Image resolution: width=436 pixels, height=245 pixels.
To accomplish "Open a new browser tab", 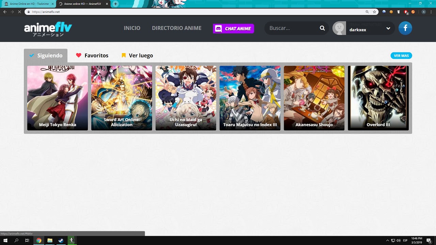I will [x=115, y=4].
